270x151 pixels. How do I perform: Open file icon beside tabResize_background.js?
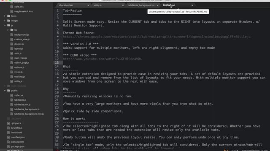11,109
